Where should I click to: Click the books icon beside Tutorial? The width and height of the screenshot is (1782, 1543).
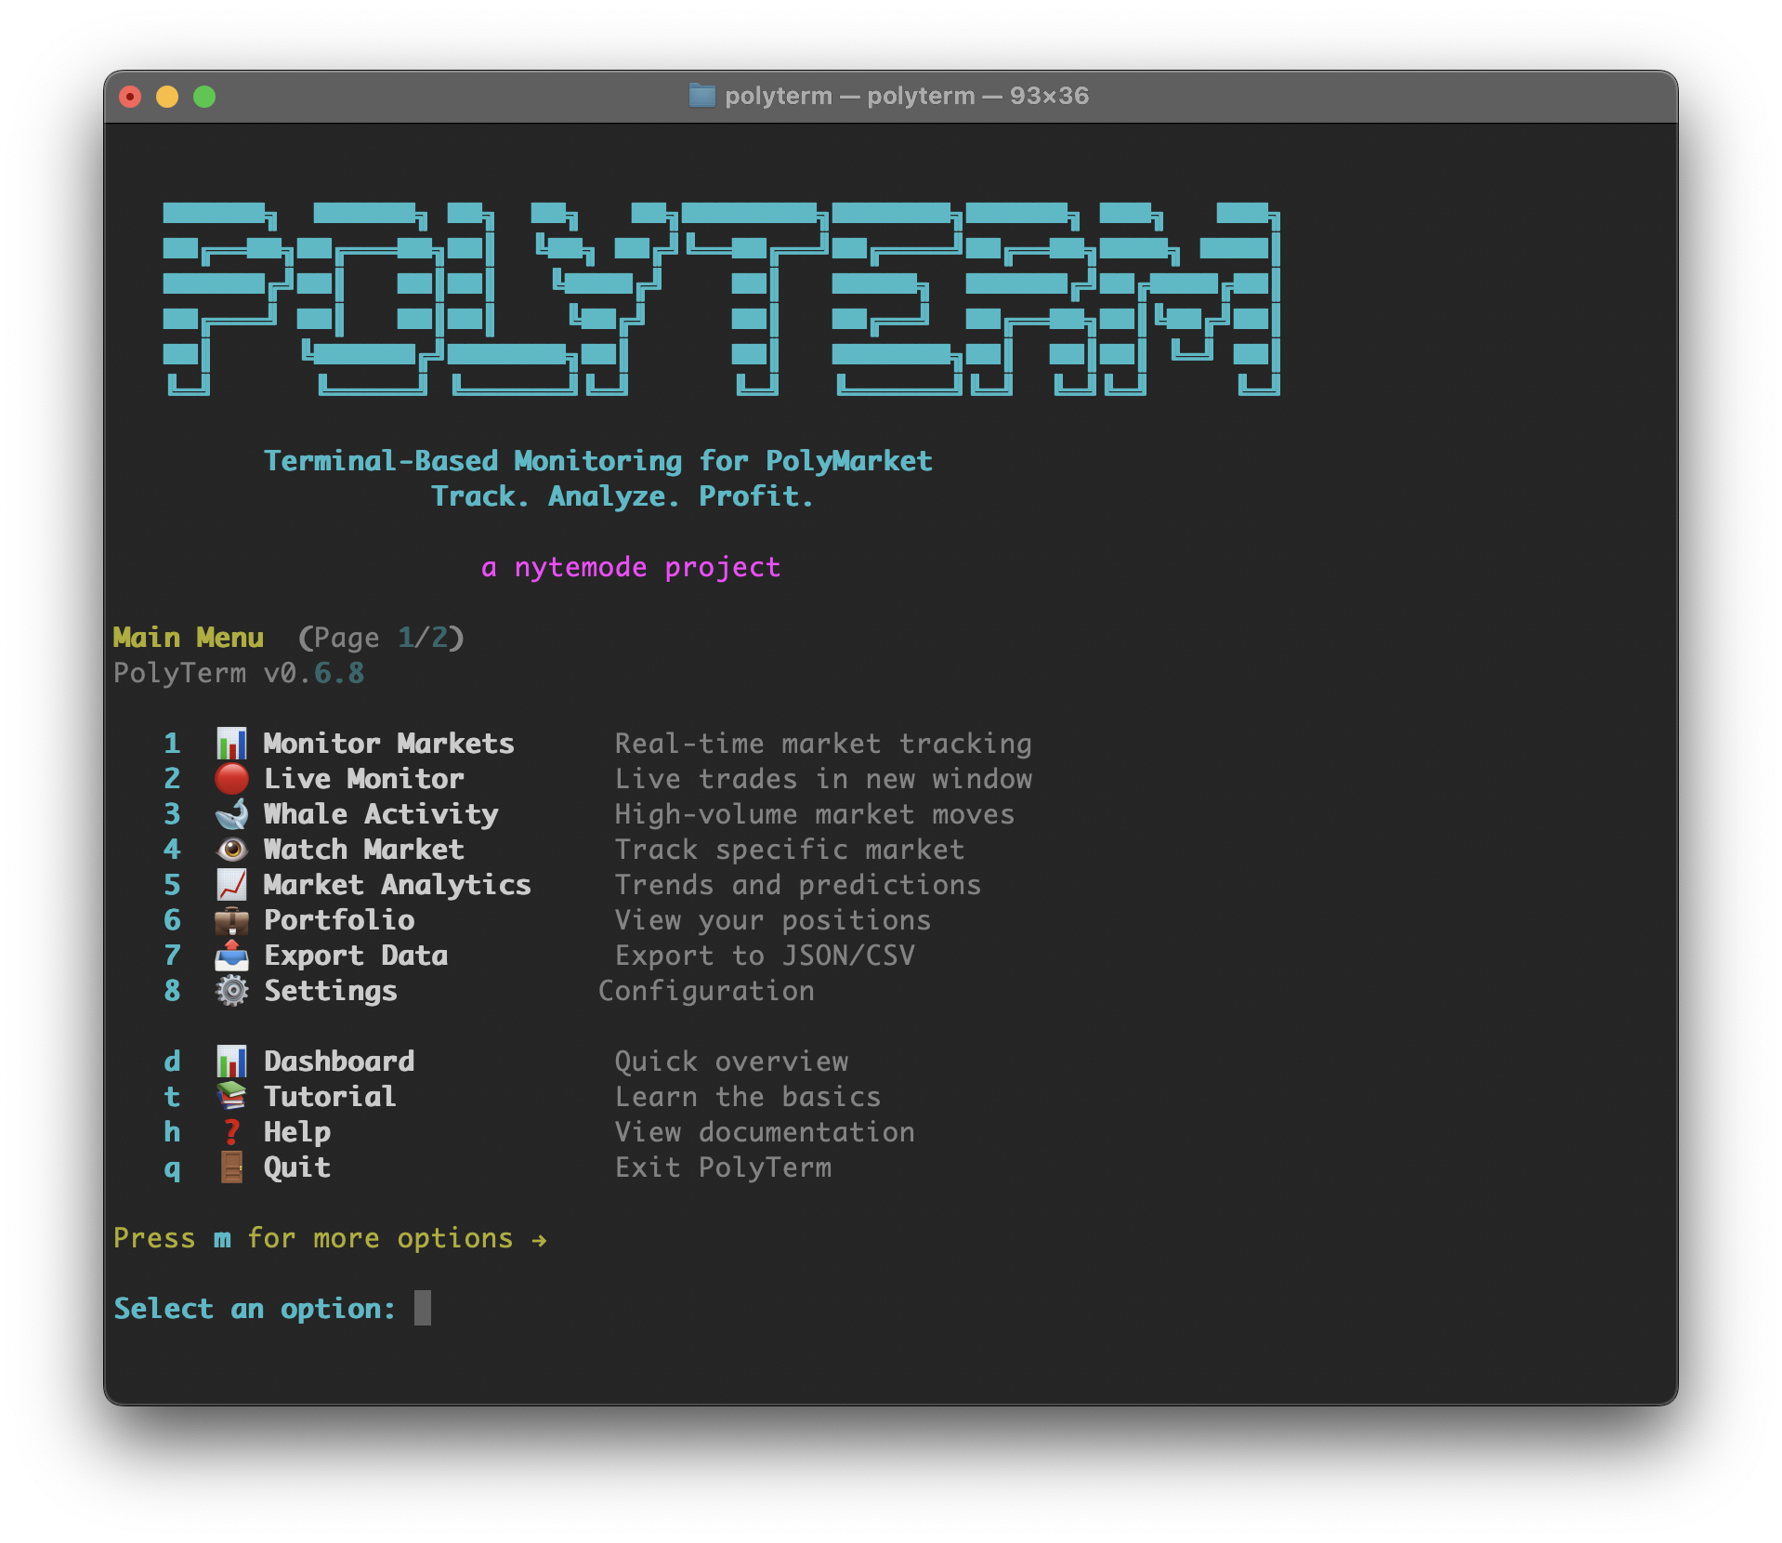[x=231, y=1097]
